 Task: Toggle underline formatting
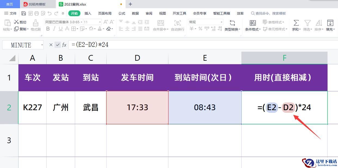tap(60, 29)
